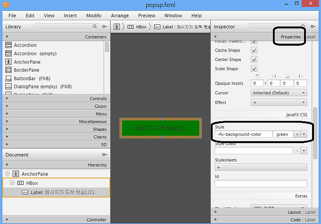The height and width of the screenshot is (224, 321).
Task: Open the File menu
Action: [12, 16]
